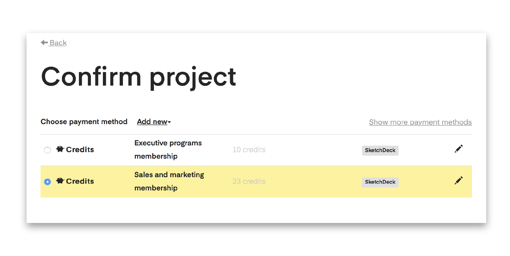Show more payment methods
This screenshot has width=510, height=256.
[x=420, y=122]
